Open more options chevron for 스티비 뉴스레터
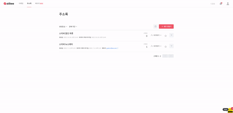233x113 pixels. (171, 46)
